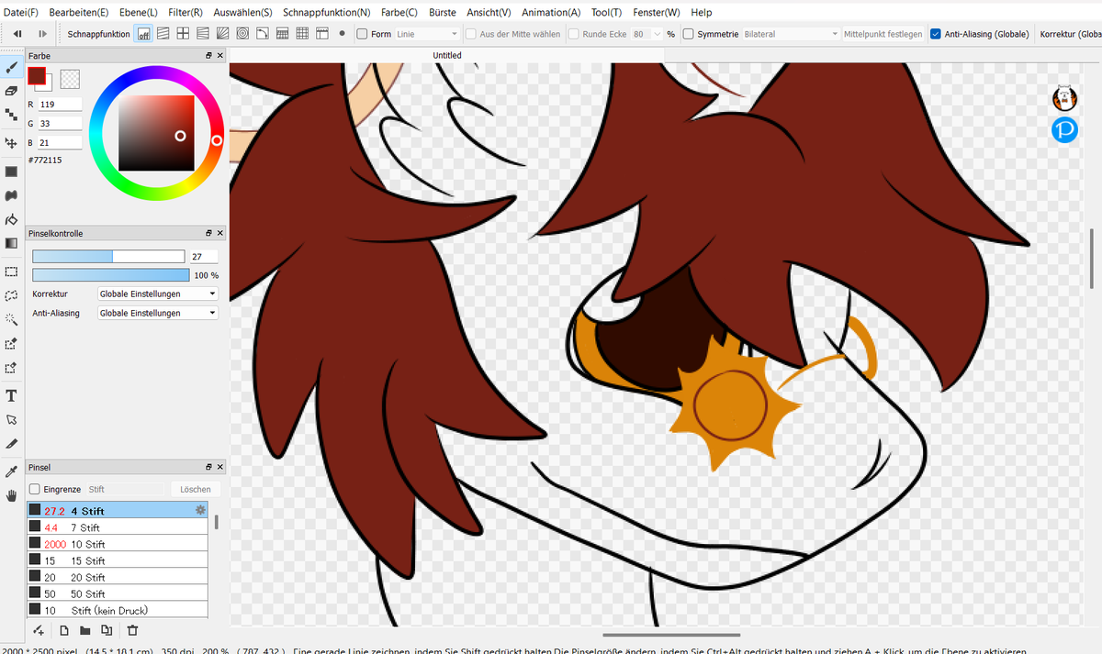This screenshot has height=654, width=1102.
Task: Uncheck Anti-Aliasing (Globale) checkbox
Action: pos(936,34)
